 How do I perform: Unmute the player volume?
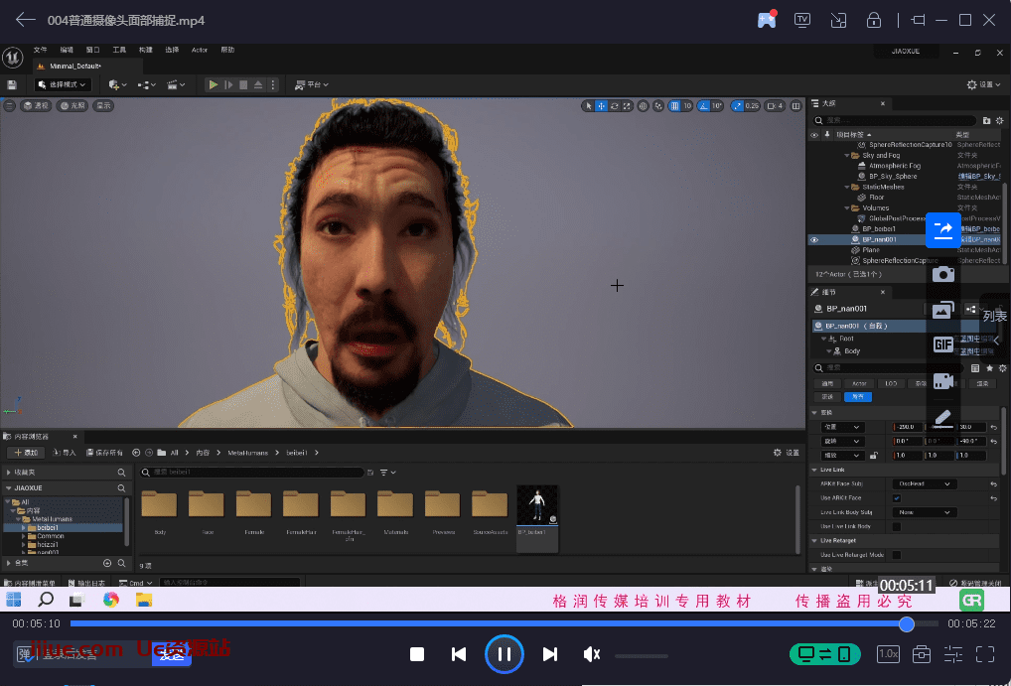pyautogui.click(x=592, y=654)
